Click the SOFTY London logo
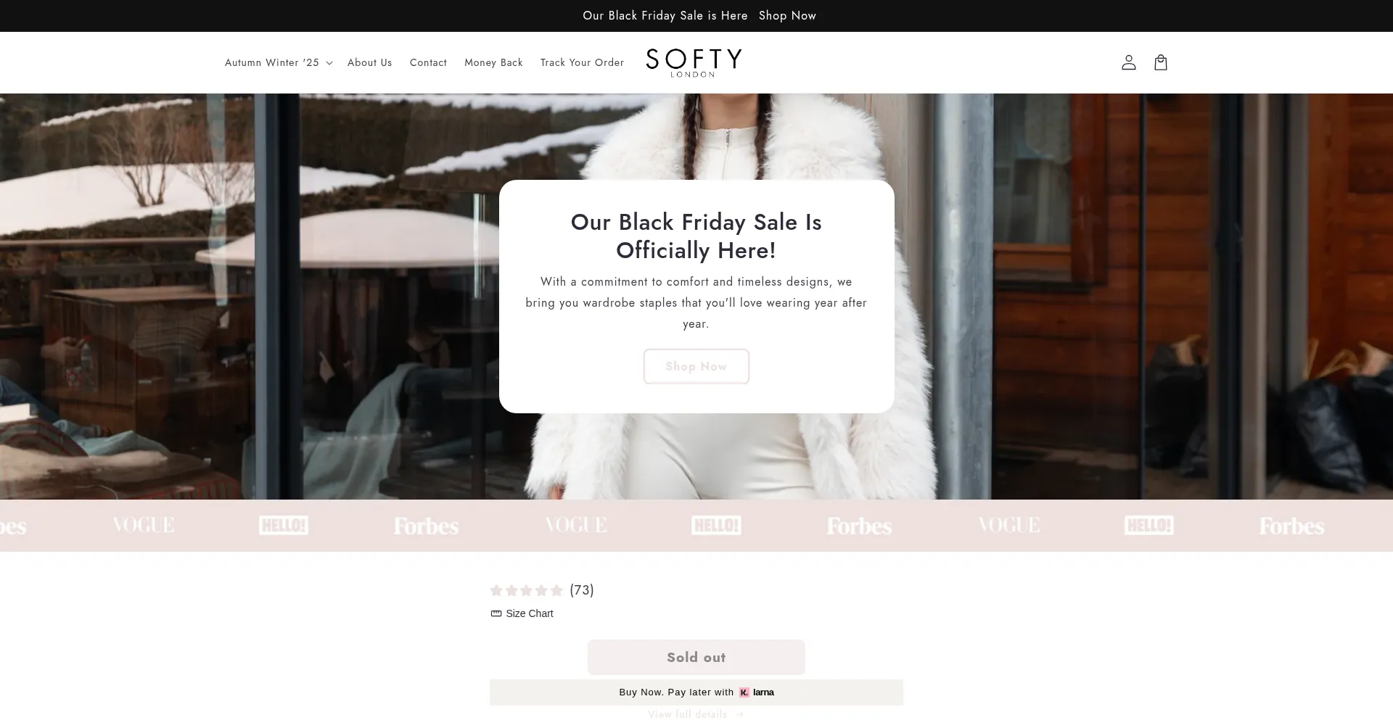 (x=694, y=62)
